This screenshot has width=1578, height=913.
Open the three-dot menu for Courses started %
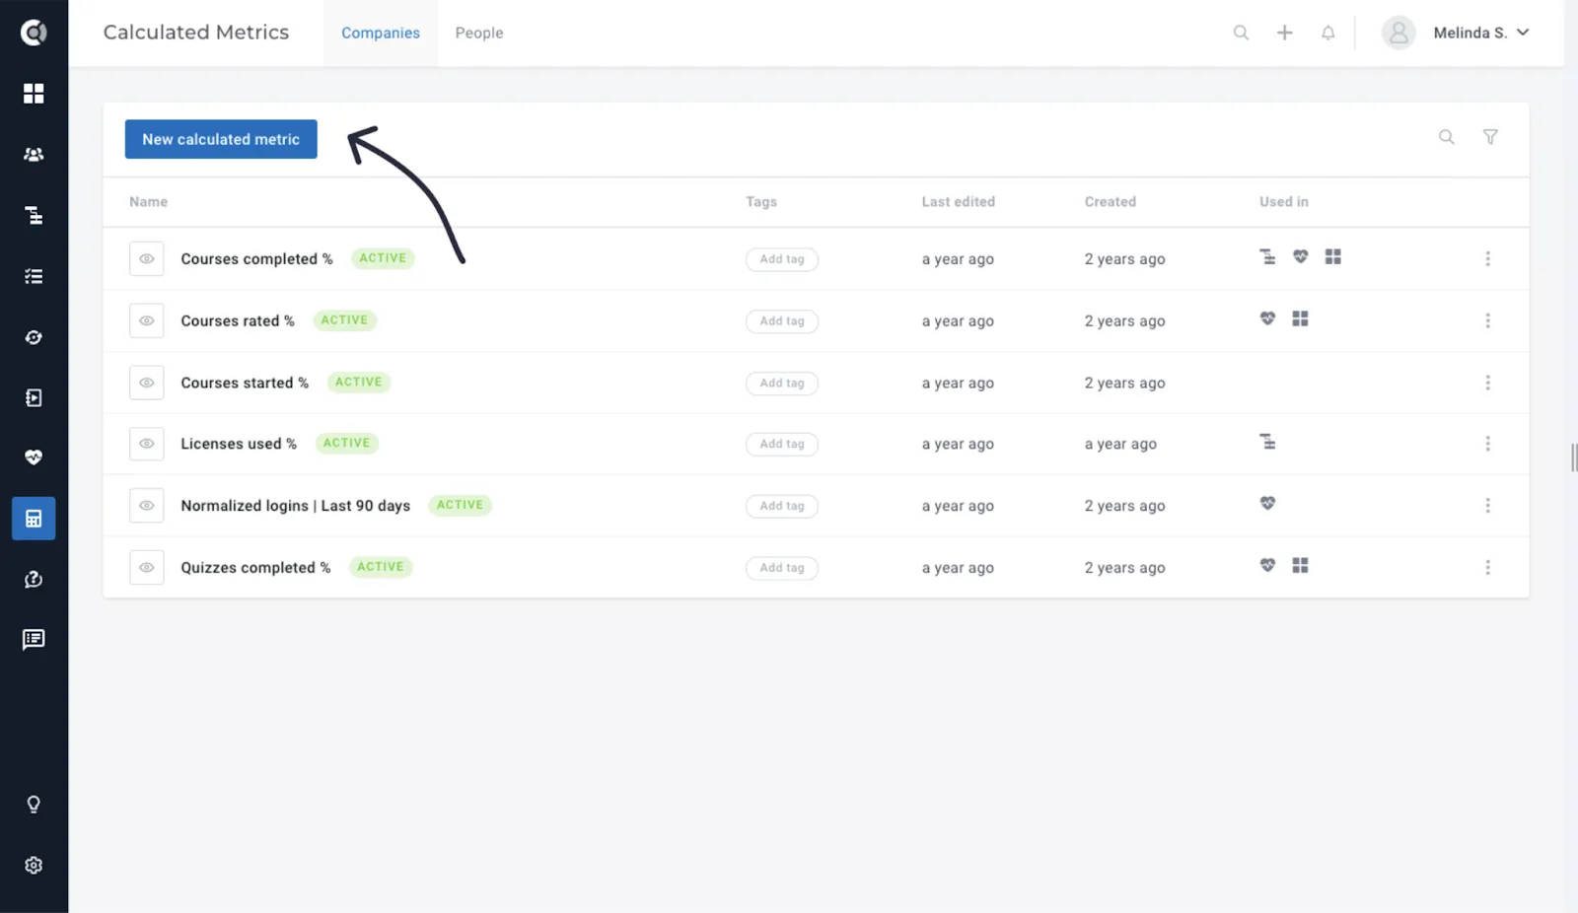(x=1488, y=383)
